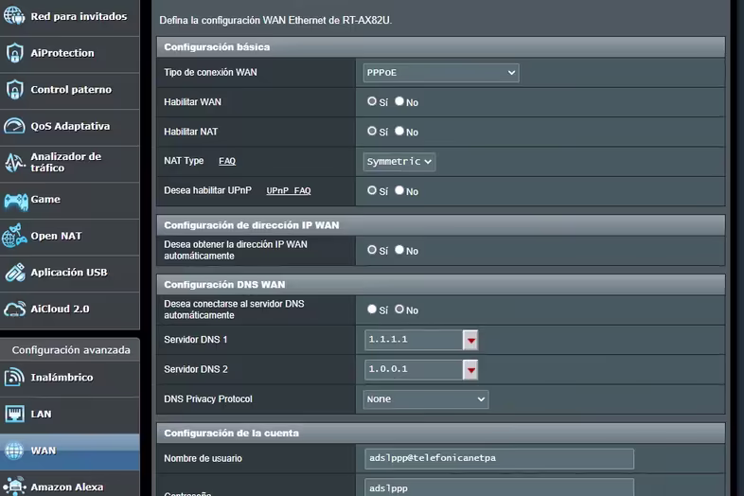Click the Game controller icon

16,201
